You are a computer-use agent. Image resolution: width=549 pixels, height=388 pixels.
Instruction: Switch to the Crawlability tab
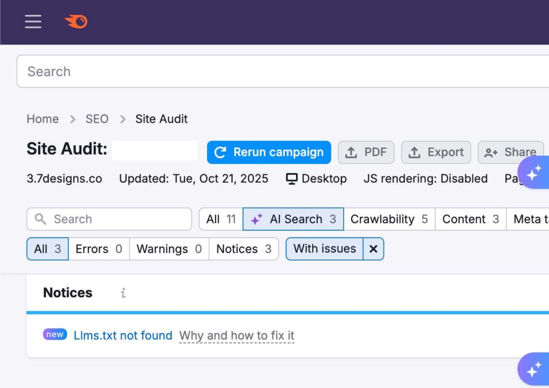click(x=389, y=219)
